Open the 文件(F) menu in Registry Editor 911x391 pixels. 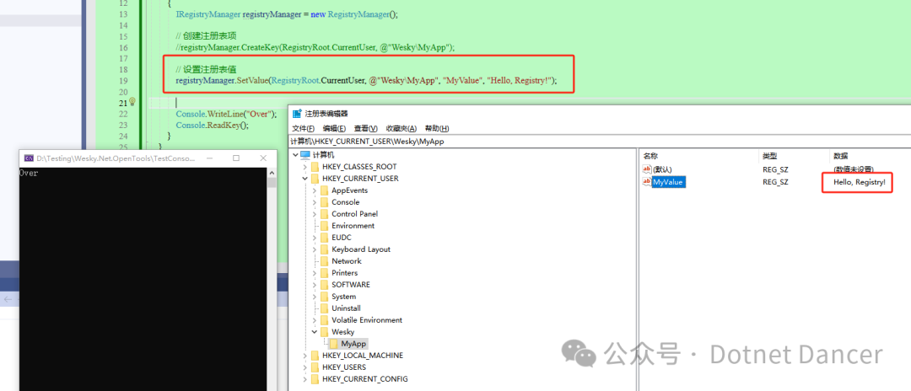(x=303, y=128)
